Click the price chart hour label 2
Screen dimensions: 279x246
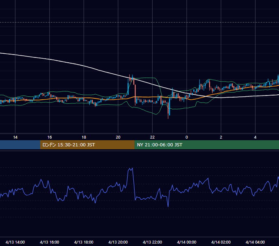click(221, 137)
